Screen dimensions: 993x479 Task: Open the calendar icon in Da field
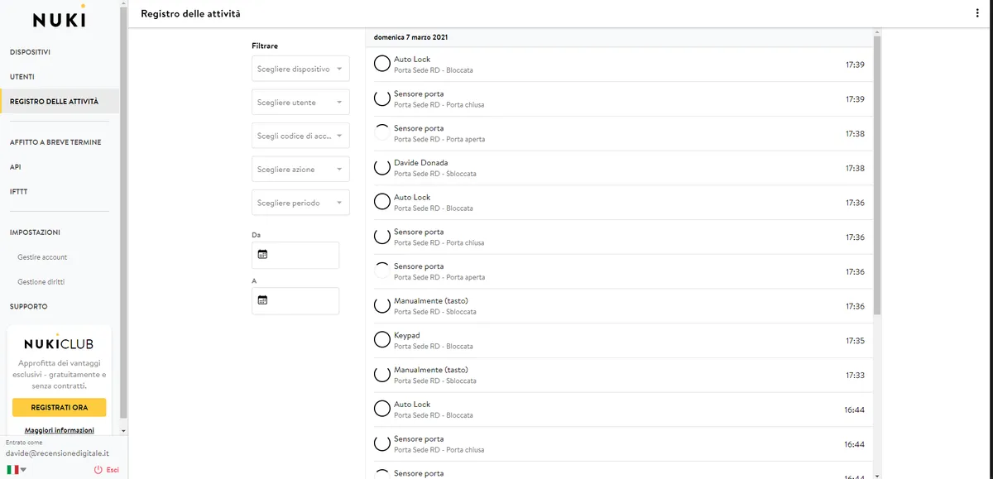click(x=263, y=255)
